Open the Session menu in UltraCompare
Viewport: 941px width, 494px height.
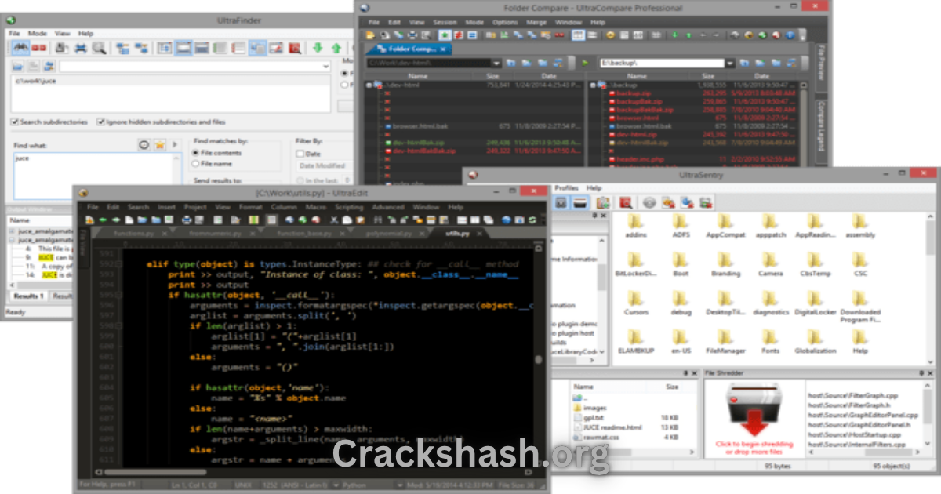445,22
